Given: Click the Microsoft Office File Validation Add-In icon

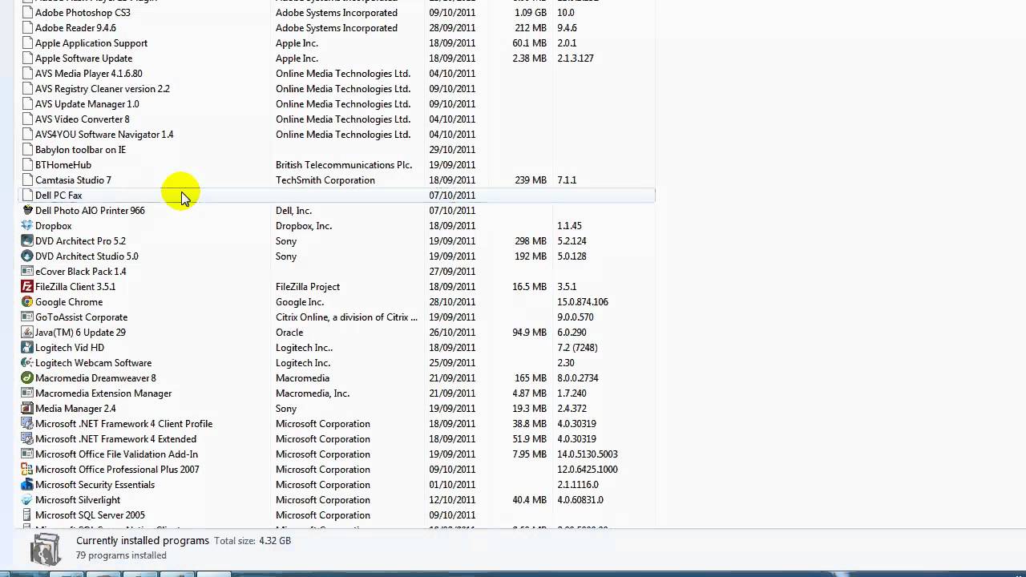Looking at the screenshot, I should 27,454.
